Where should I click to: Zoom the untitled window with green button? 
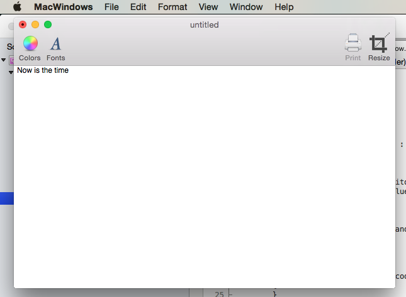click(x=48, y=24)
